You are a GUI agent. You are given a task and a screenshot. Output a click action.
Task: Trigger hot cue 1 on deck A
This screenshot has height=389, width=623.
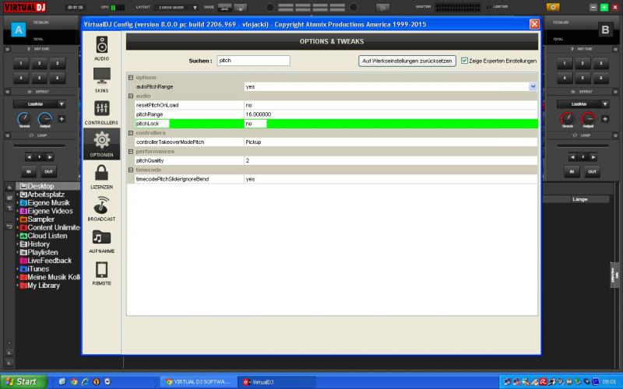tap(21, 63)
